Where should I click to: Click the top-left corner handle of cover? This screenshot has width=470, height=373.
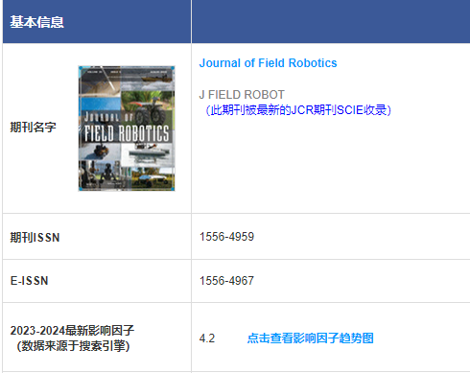coord(81,68)
